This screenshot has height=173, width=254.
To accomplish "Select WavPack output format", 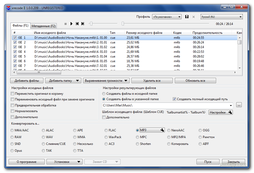I will tap(106, 137).
